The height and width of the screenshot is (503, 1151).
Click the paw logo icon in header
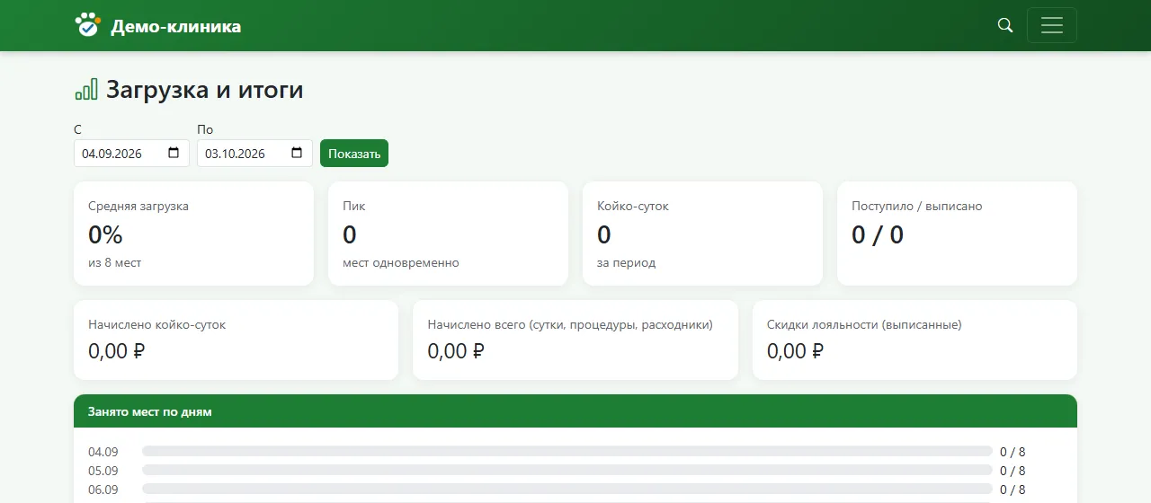pyautogui.click(x=87, y=24)
